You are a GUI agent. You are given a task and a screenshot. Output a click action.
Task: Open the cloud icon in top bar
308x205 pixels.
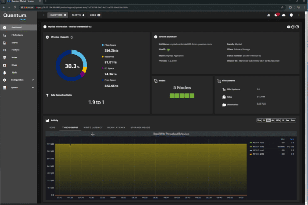click(284, 15)
